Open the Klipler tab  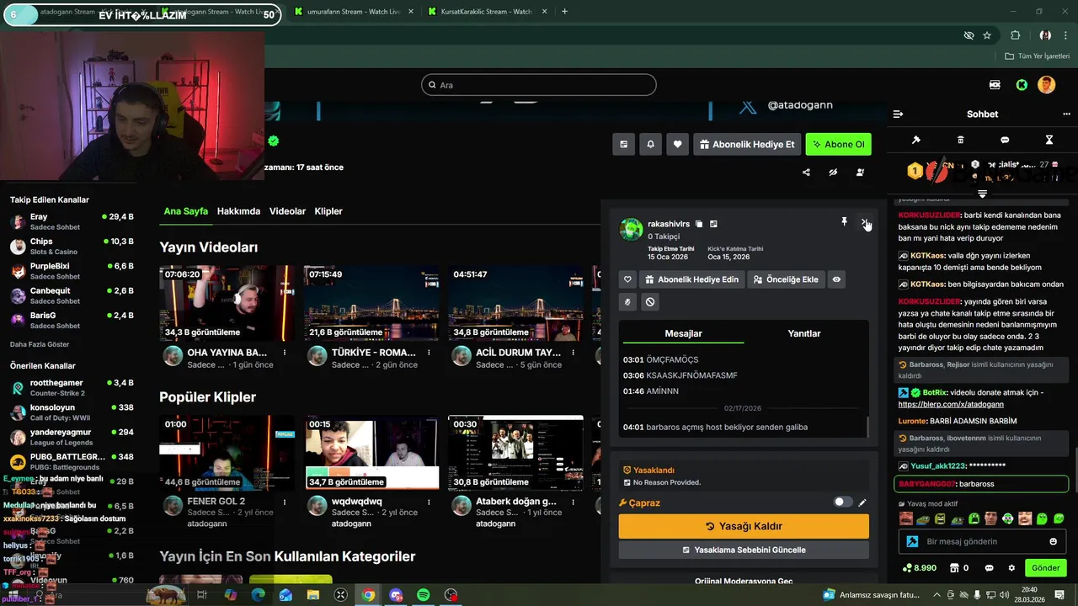coord(328,211)
